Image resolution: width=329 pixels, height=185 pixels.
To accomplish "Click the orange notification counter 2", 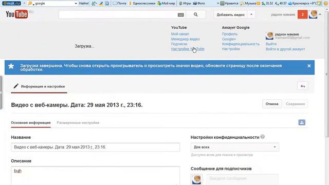I will [x=302, y=14].
